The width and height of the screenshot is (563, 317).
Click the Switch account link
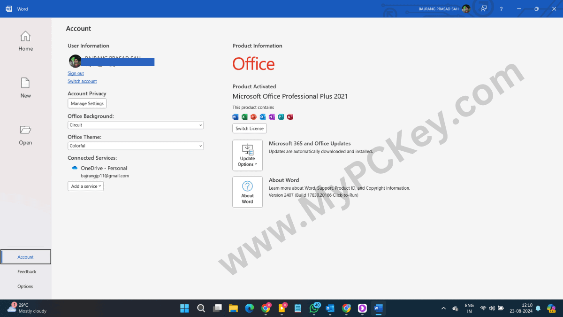coord(82,81)
